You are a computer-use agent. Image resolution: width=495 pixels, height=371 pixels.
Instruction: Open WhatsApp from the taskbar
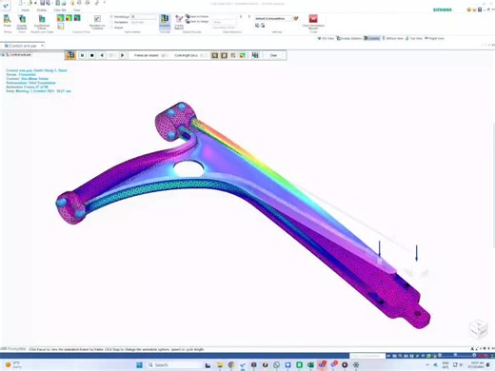[x=276, y=365]
